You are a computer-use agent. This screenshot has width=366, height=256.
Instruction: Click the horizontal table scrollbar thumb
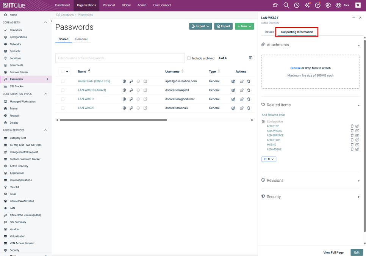pos(113,120)
